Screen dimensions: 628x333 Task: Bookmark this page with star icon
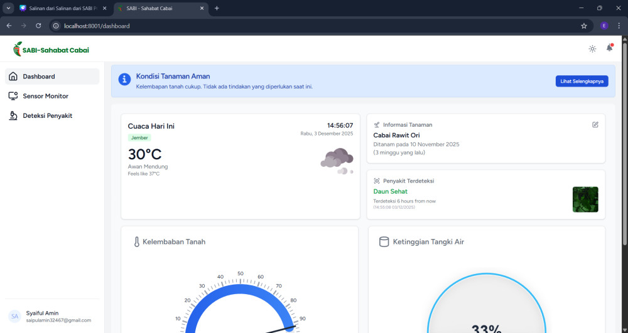[584, 26]
